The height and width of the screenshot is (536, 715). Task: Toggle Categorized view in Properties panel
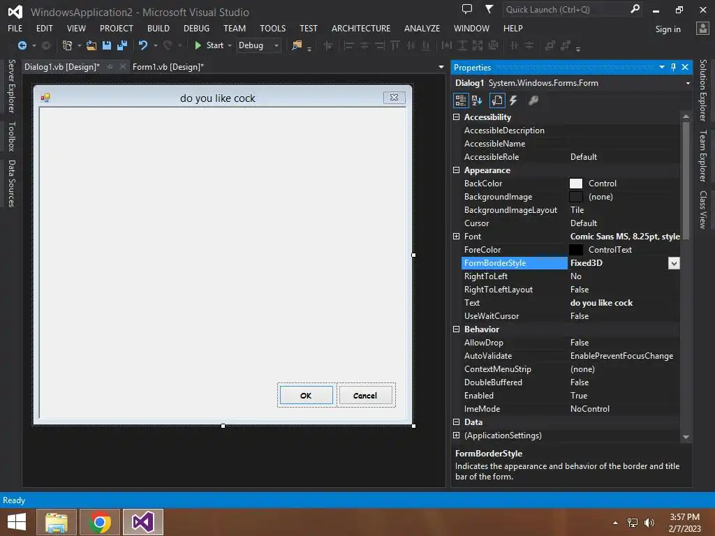click(461, 100)
